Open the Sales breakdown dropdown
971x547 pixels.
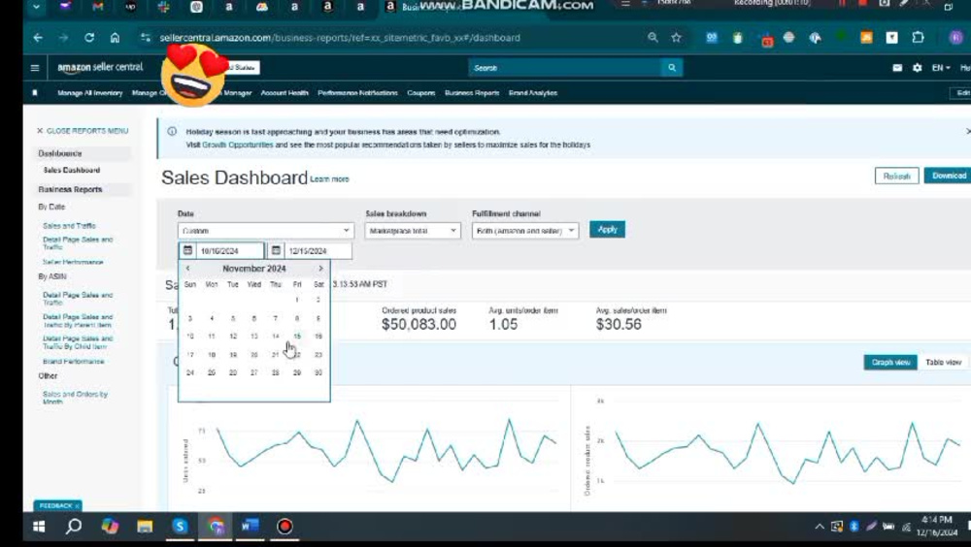(413, 231)
